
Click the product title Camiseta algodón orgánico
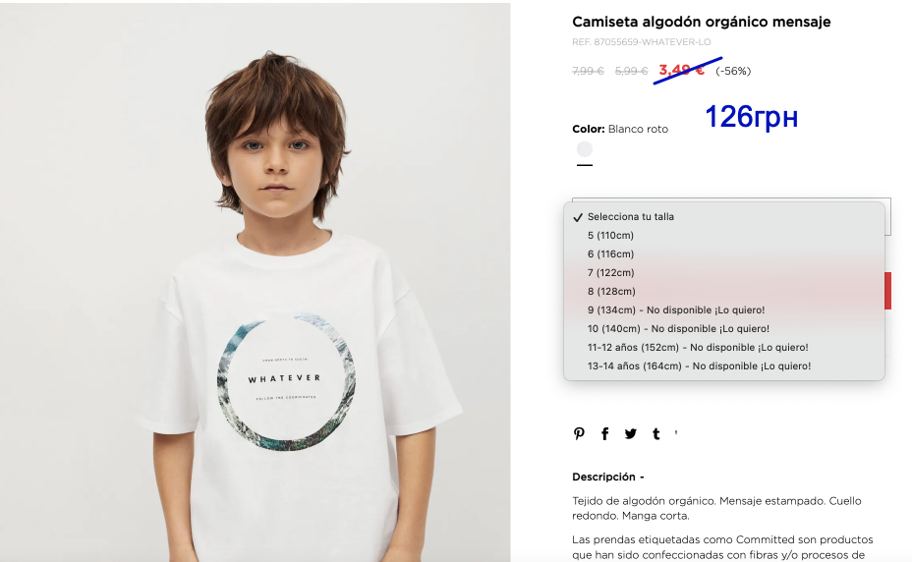[x=702, y=22]
